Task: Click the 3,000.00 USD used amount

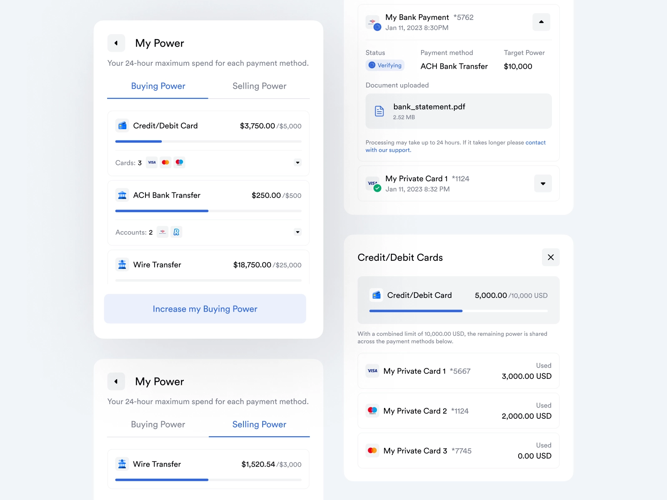Action: point(527,376)
